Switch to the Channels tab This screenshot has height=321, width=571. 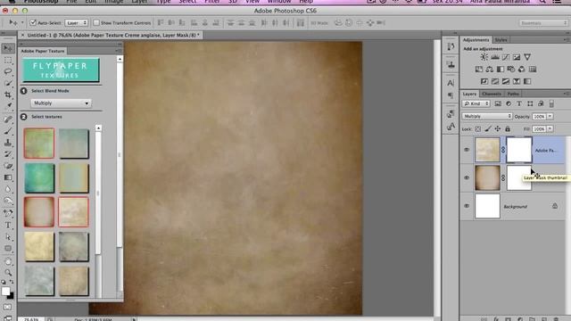click(x=492, y=94)
